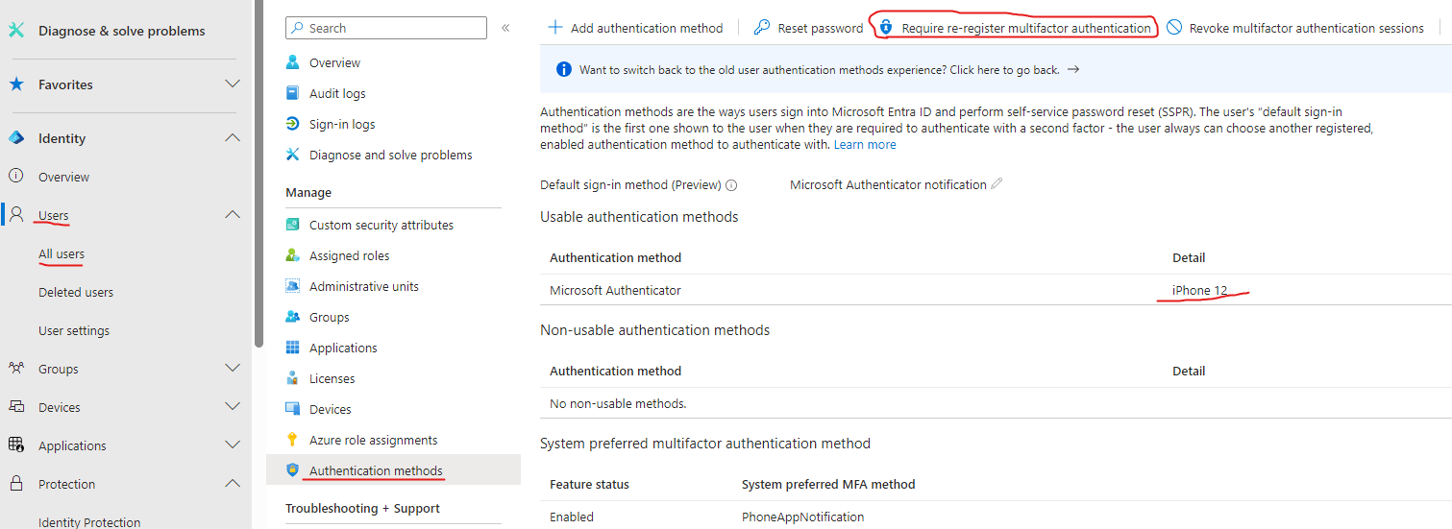Collapse the Protection section chevron
Screen dimensions: 1452x529
pyautogui.click(x=233, y=484)
